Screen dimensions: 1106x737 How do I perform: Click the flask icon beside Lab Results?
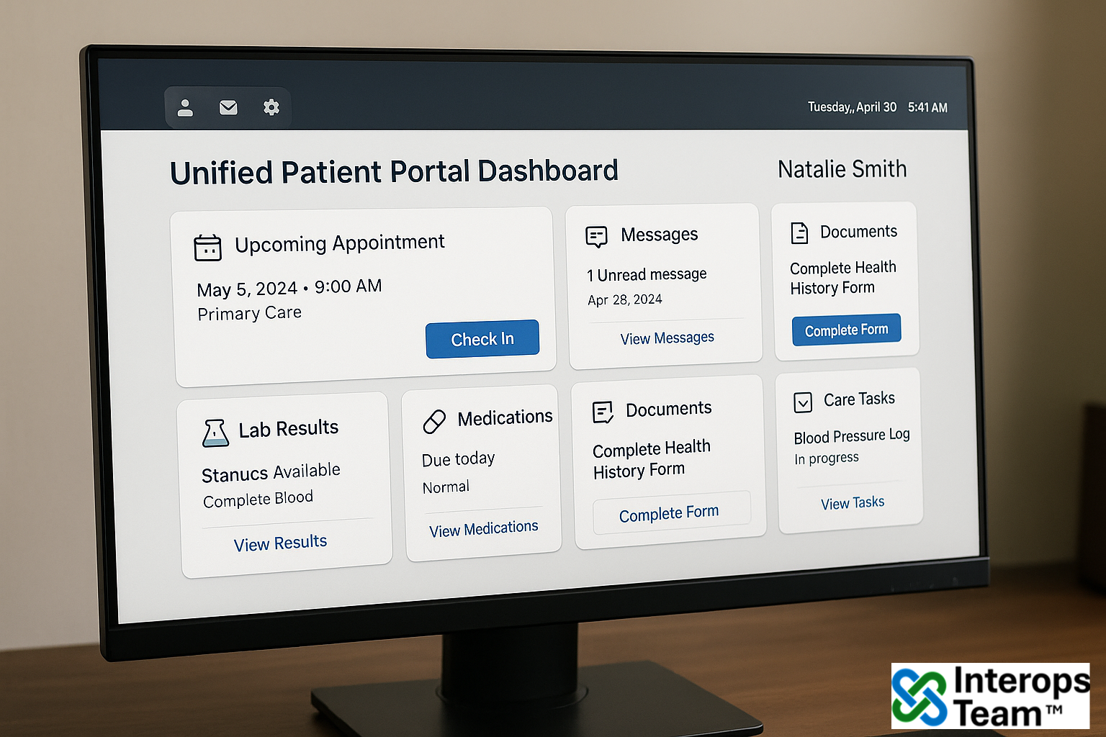(x=215, y=433)
